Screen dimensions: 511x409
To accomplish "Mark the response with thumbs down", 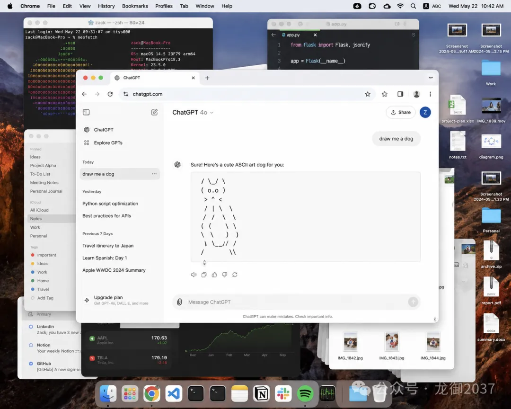I will click(x=224, y=275).
